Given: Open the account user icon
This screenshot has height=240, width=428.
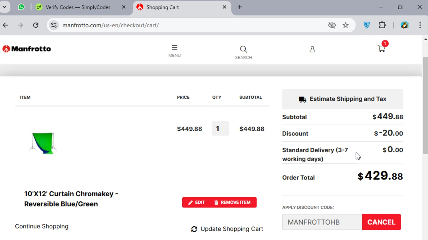Looking at the screenshot, I should (312, 49).
